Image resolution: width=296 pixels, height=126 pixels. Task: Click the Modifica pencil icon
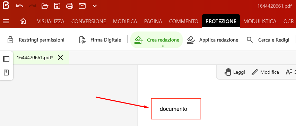[255, 72]
